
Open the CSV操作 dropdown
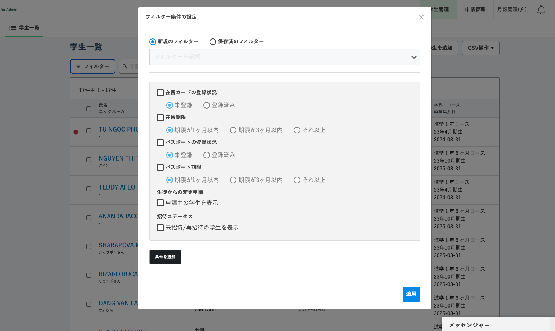click(480, 48)
